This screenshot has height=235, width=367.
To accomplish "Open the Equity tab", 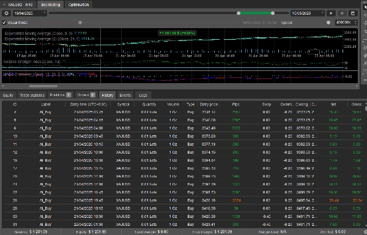I will point(8,95).
